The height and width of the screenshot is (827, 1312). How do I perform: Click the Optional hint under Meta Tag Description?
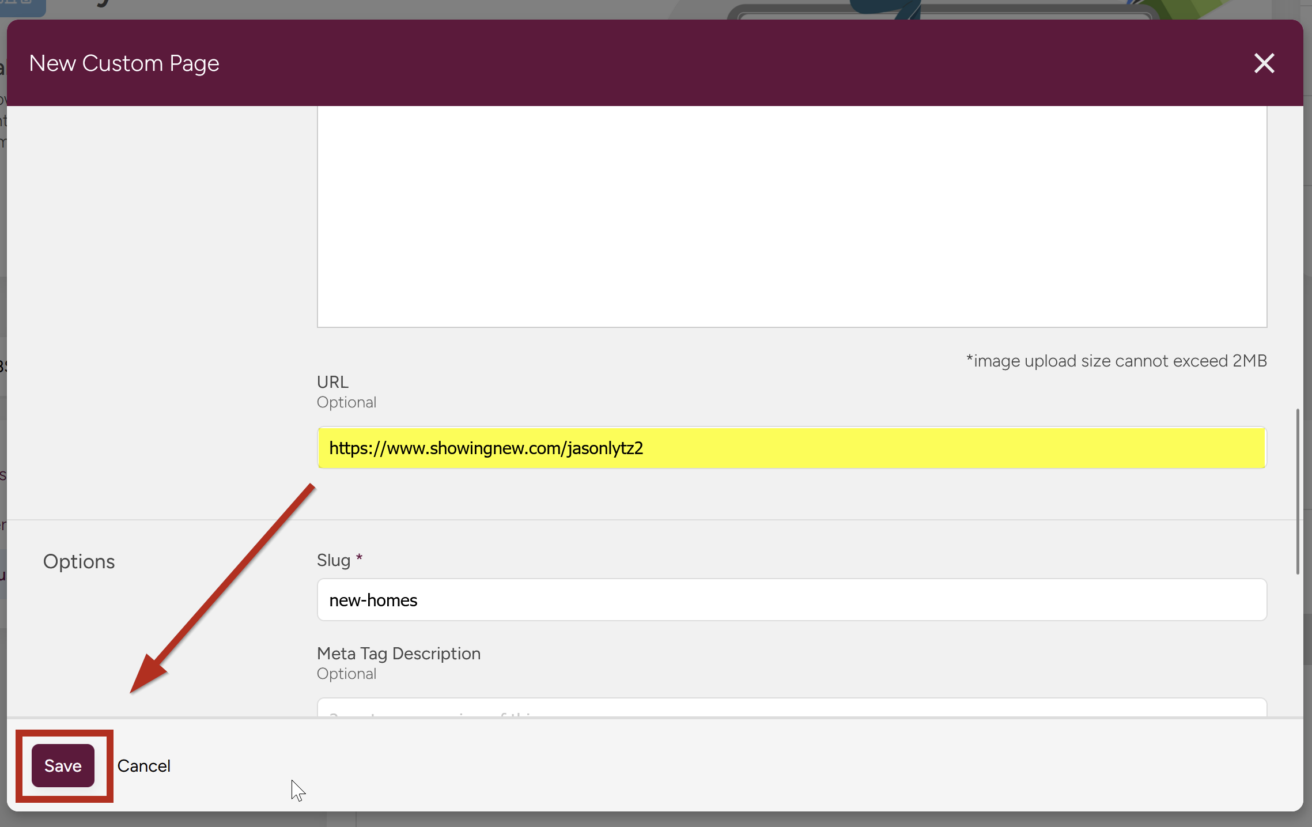pyautogui.click(x=346, y=674)
